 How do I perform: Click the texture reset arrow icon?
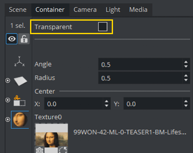tap(63, 150)
